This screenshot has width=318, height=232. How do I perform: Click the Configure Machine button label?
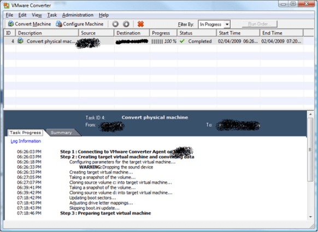point(83,24)
